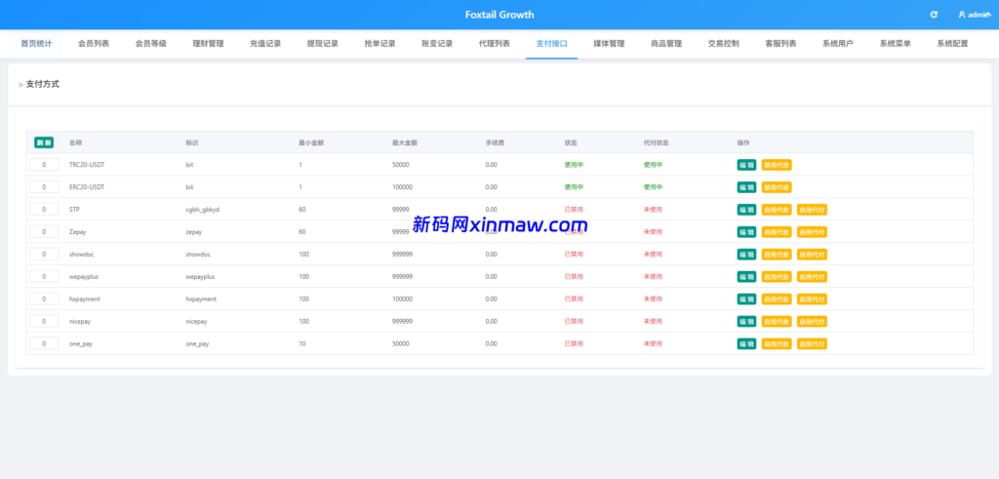The width and height of the screenshot is (999, 479).
Task: Open the 媒体管理 tab
Action: [609, 44]
